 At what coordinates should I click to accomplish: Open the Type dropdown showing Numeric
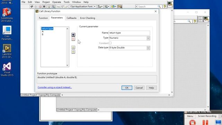129,38
